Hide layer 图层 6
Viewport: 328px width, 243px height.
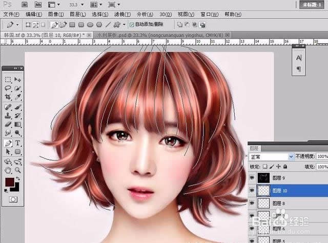coord(252,228)
